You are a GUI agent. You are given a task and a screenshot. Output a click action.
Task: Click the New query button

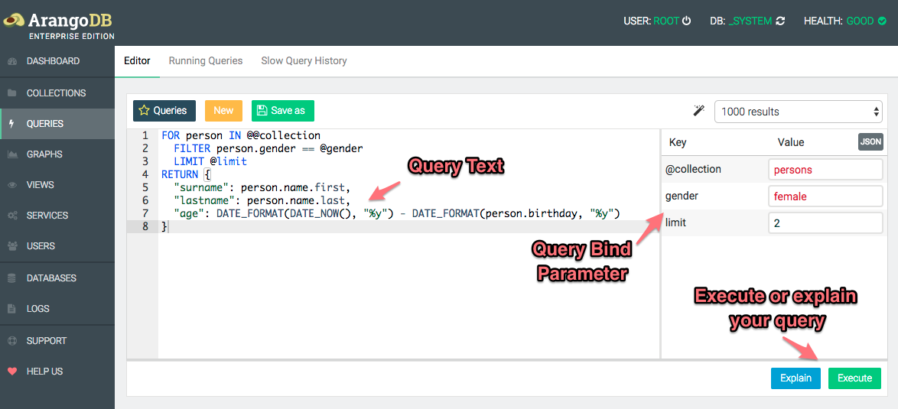click(223, 111)
